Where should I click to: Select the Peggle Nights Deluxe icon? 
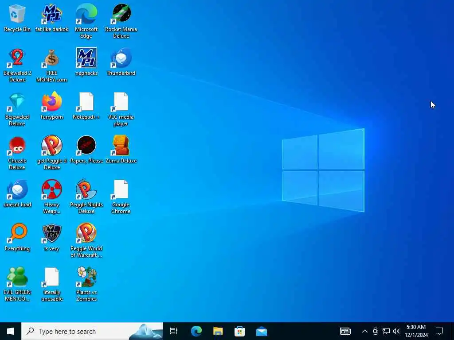tap(86, 197)
